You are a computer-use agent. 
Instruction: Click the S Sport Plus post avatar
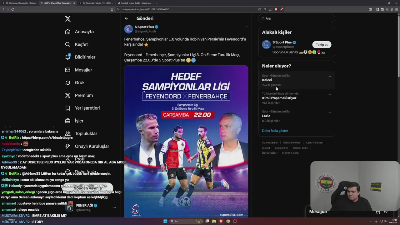coord(128,29)
